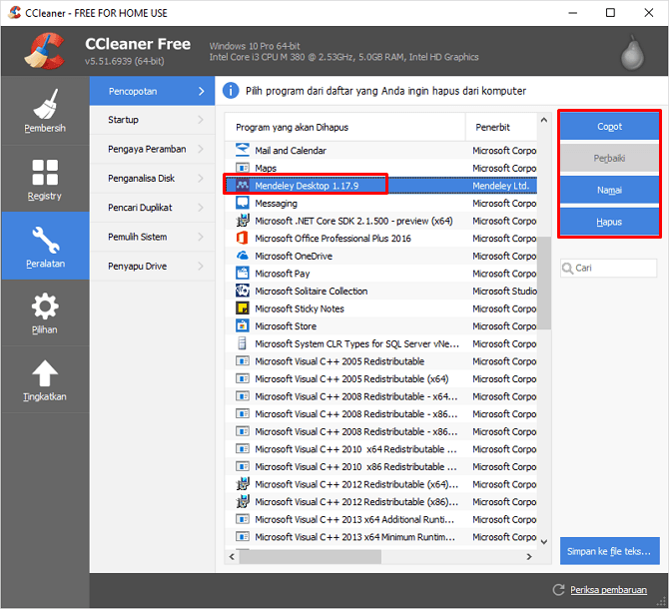
Task: Open Pilihan gear settings icon
Action: (x=45, y=306)
